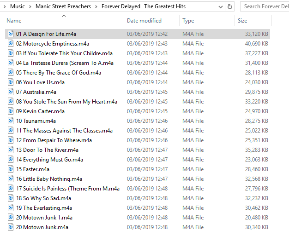Click file icon of 07 Australia.m4a
Image resolution: width=289 pixels, height=248 pixels.
(x=11, y=92)
